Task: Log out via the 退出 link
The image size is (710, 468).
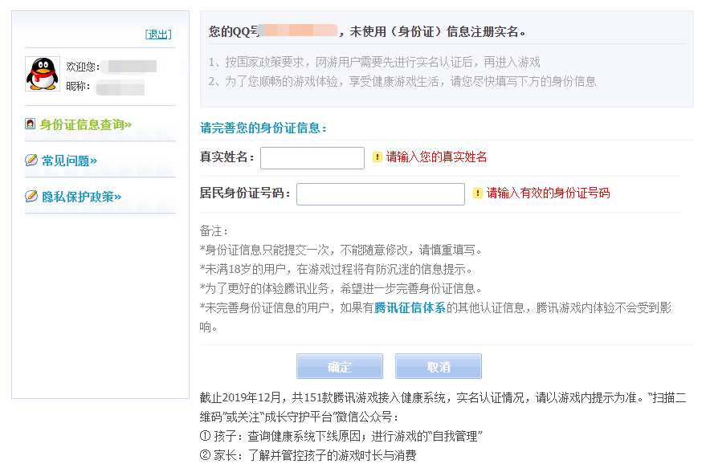Action: tap(158, 34)
